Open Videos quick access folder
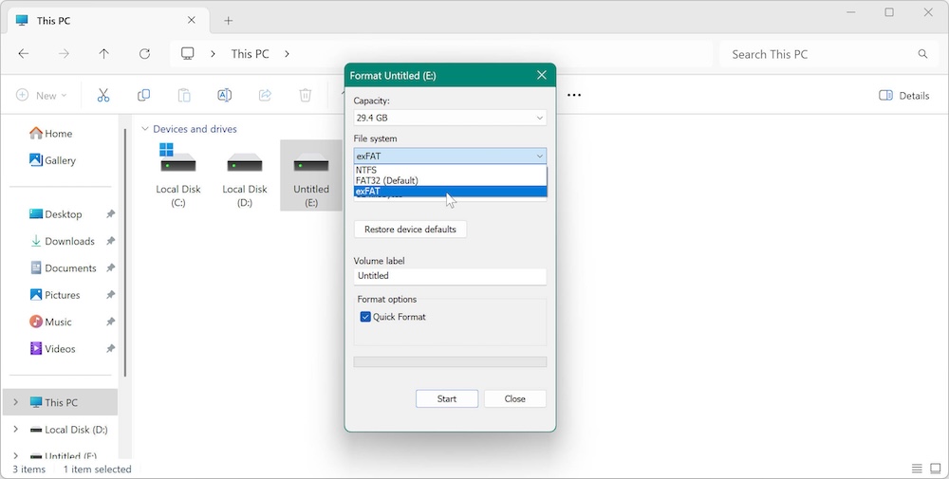The width and height of the screenshot is (949, 479). (x=52, y=348)
